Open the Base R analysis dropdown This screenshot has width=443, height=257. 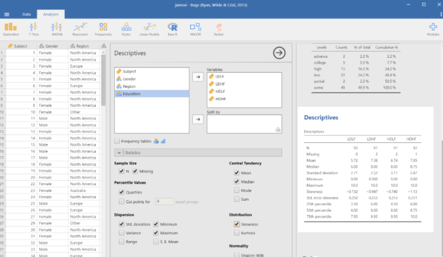coord(173,28)
